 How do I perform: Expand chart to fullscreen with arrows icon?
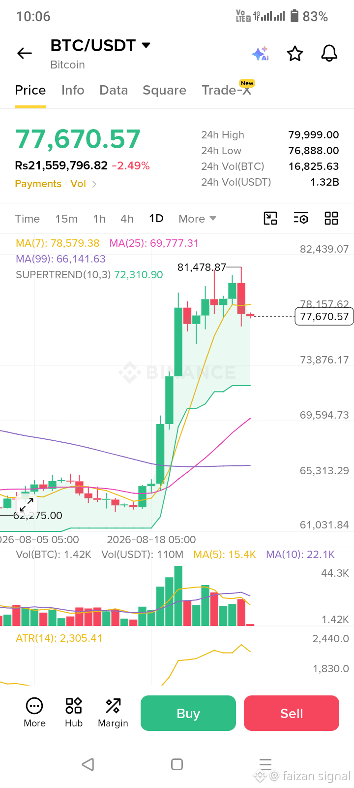click(x=27, y=504)
